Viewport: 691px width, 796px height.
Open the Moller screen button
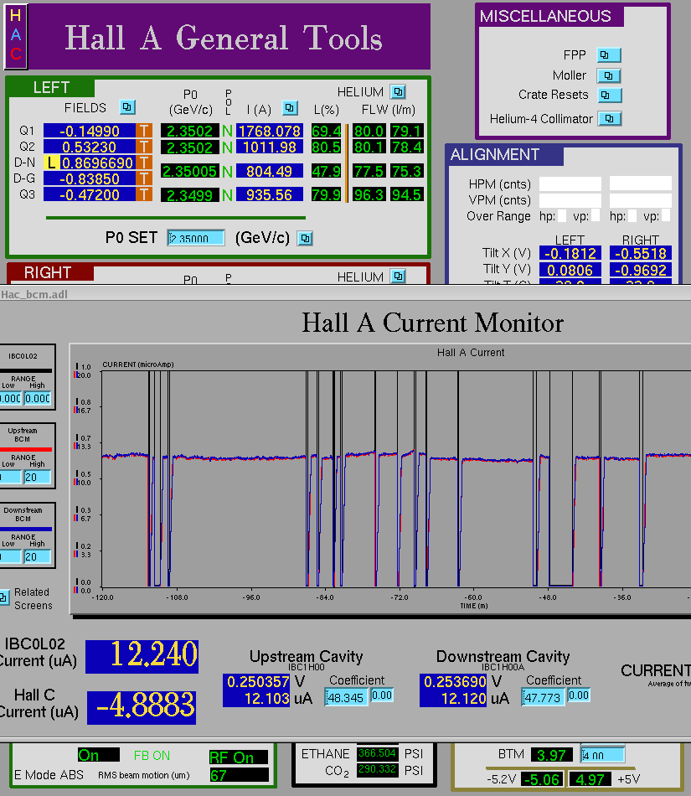(609, 75)
